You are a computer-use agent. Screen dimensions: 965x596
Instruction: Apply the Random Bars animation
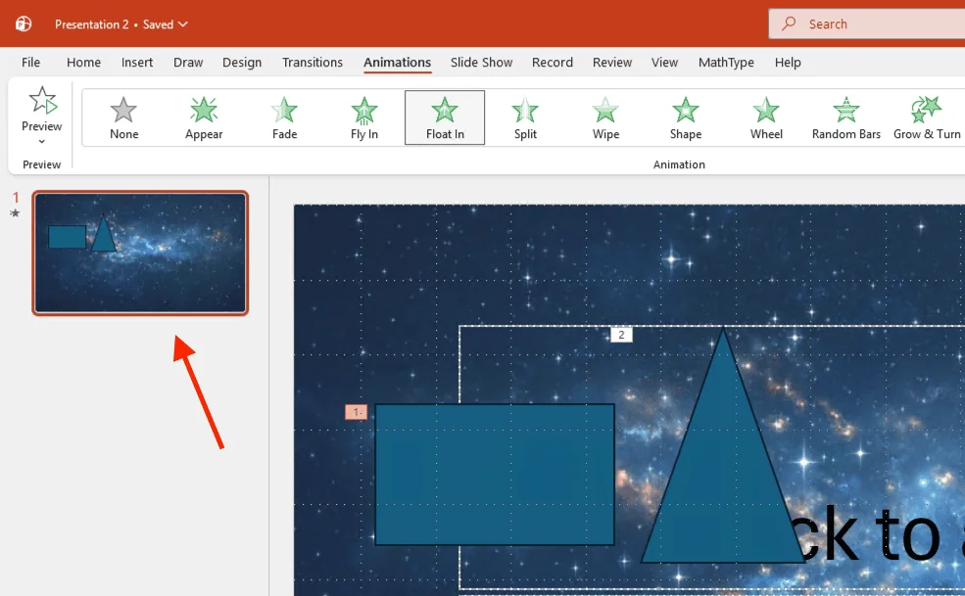tap(846, 118)
